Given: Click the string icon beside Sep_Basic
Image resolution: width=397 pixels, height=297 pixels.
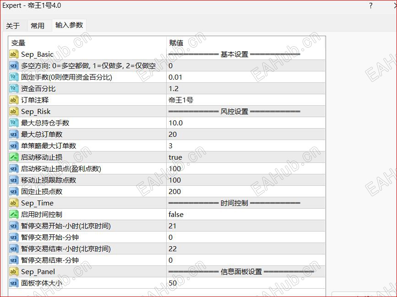Looking at the screenshot, I should click(x=14, y=54).
